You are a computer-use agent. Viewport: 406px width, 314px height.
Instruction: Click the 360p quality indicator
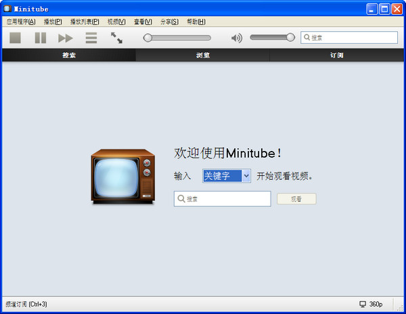click(x=376, y=304)
